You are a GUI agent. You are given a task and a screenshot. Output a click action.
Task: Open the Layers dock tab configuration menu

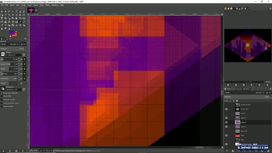[270, 89]
